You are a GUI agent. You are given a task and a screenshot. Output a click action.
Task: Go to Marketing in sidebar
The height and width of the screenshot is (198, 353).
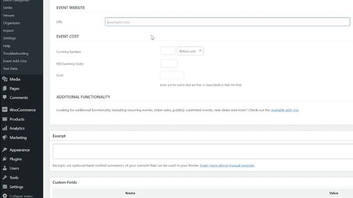(18, 137)
